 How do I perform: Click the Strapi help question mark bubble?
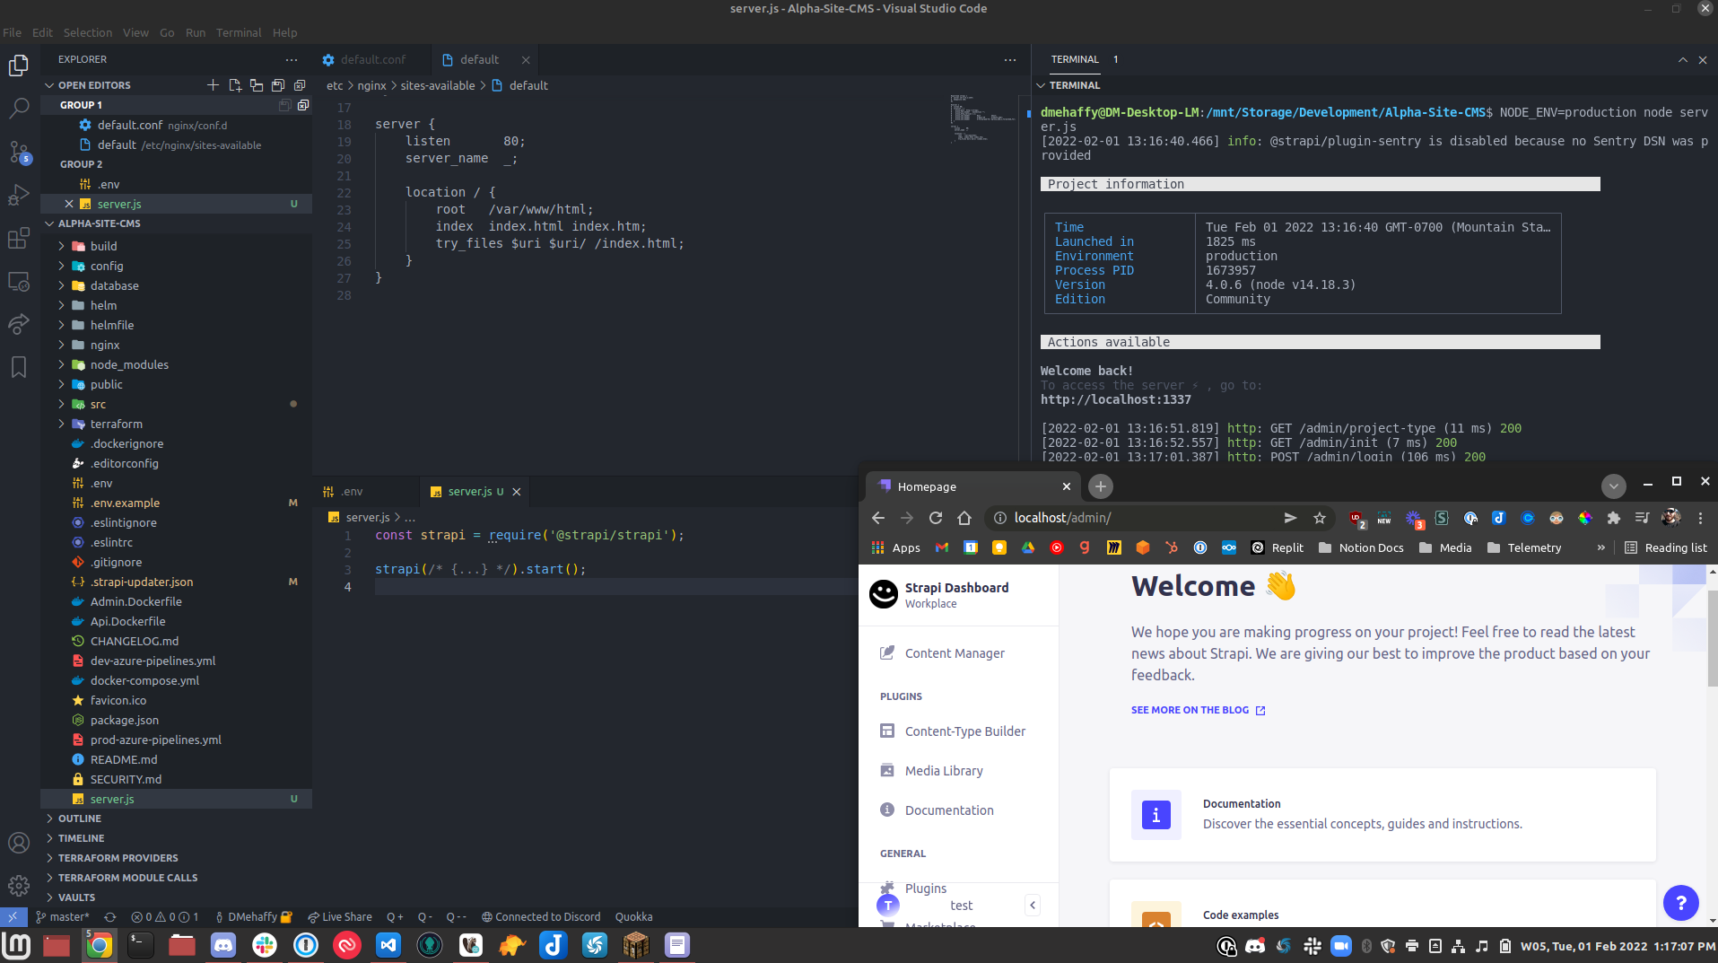[1680, 903]
